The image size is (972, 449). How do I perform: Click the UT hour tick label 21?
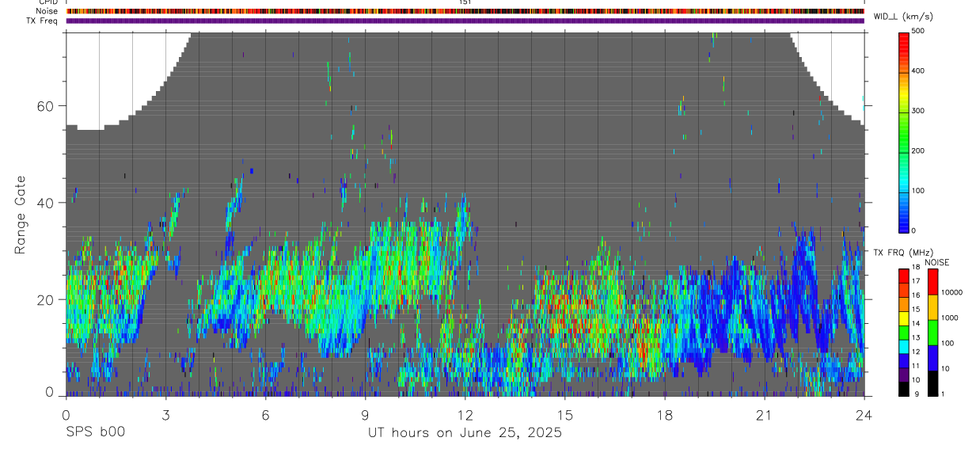pyautogui.click(x=765, y=415)
